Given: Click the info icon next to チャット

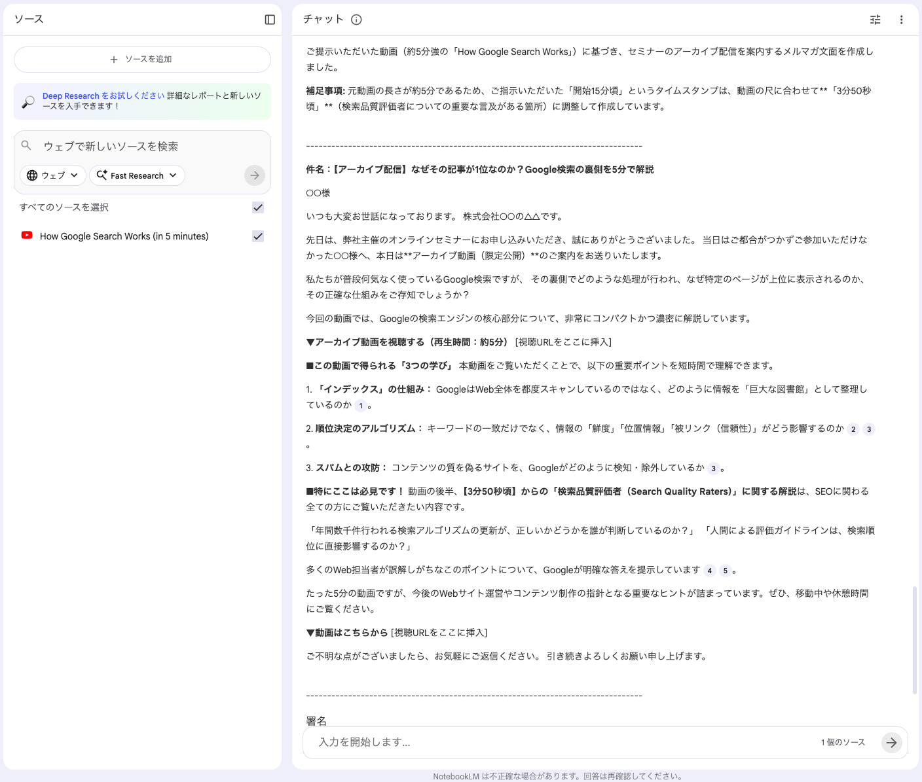Looking at the screenshot, I should pyautogui.click(x=356, y=20).
